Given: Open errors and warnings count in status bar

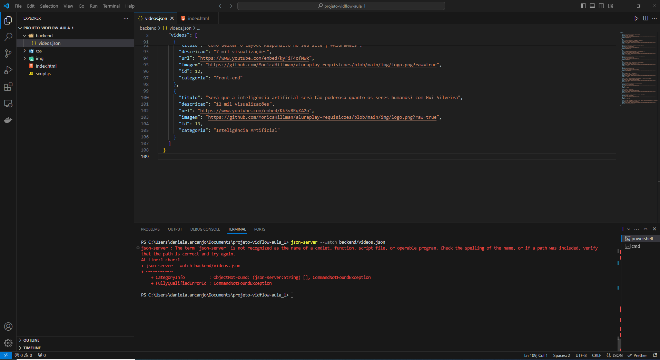Looking at the screenshot, I should tap(23, 355).
